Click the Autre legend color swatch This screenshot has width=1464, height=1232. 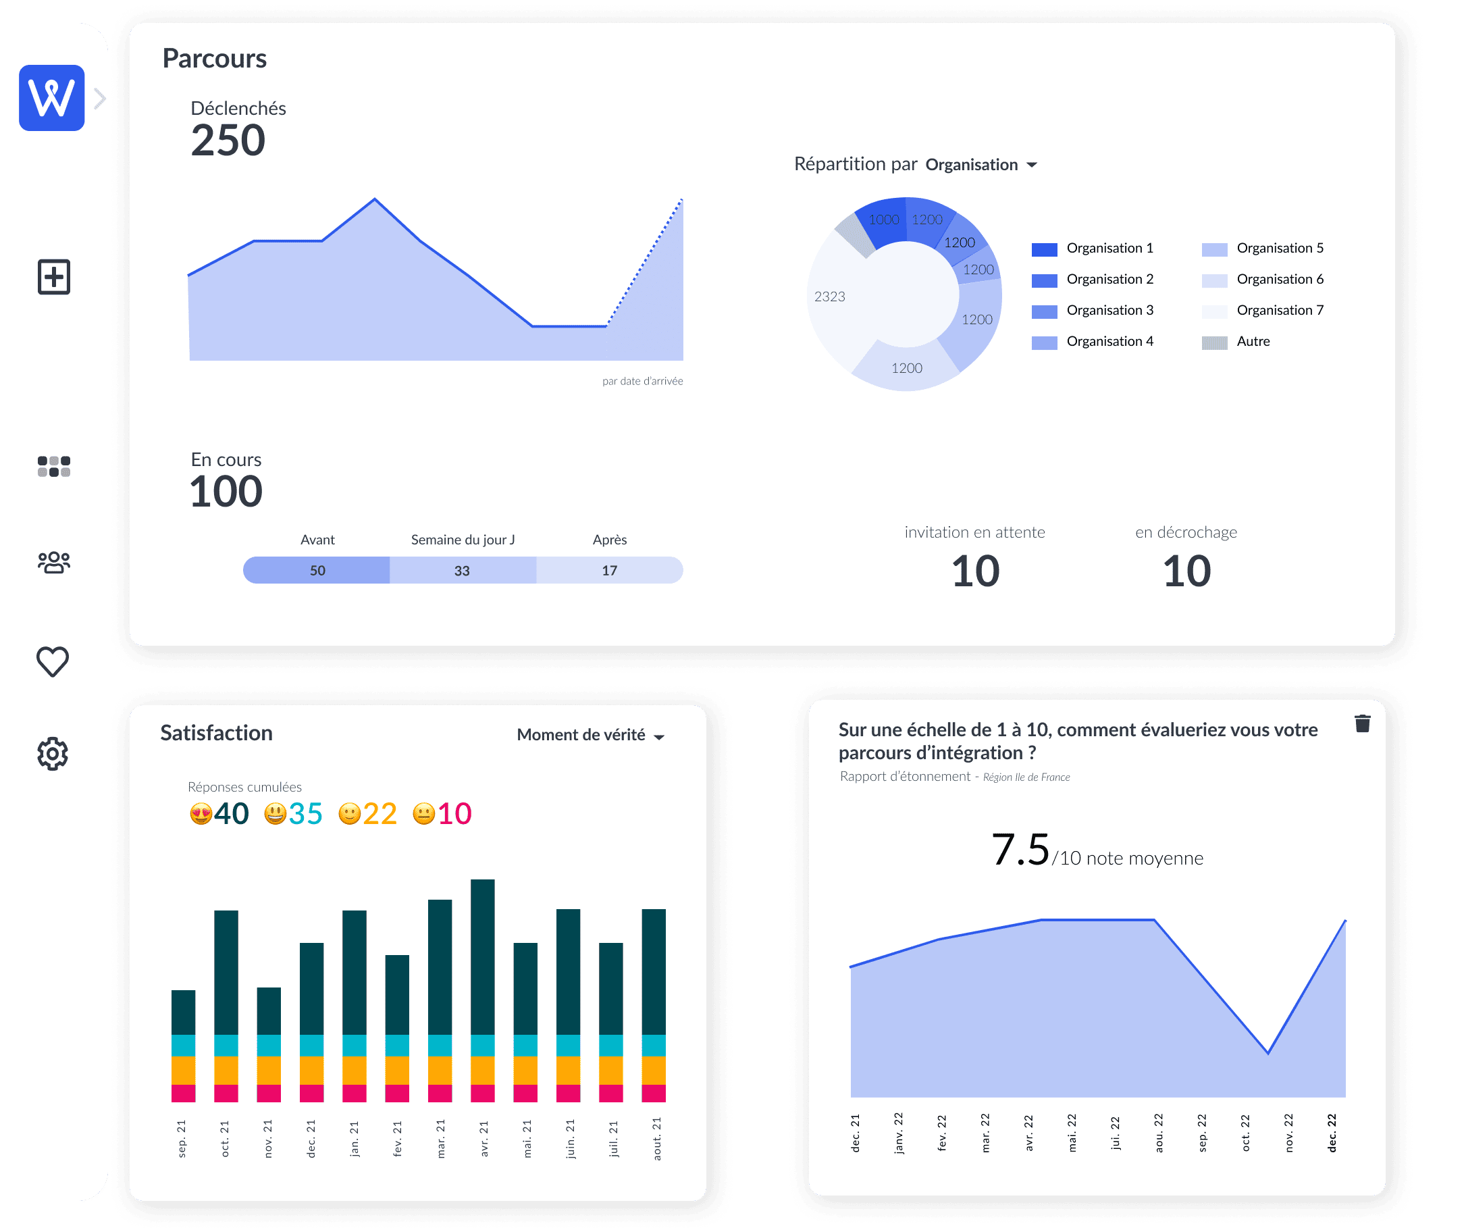click(1215, 343)
